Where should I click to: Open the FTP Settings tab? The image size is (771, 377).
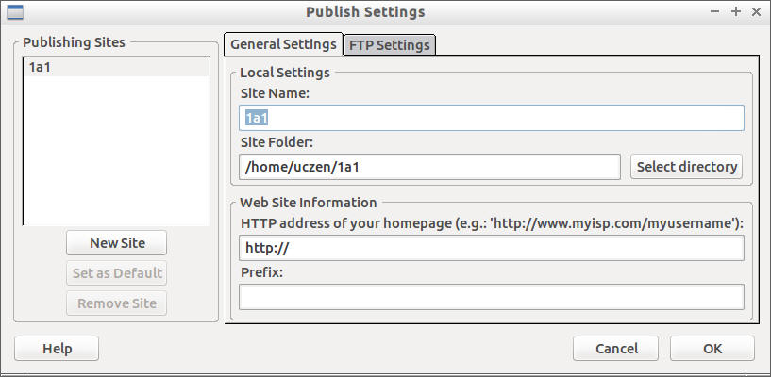click(389, 45)
